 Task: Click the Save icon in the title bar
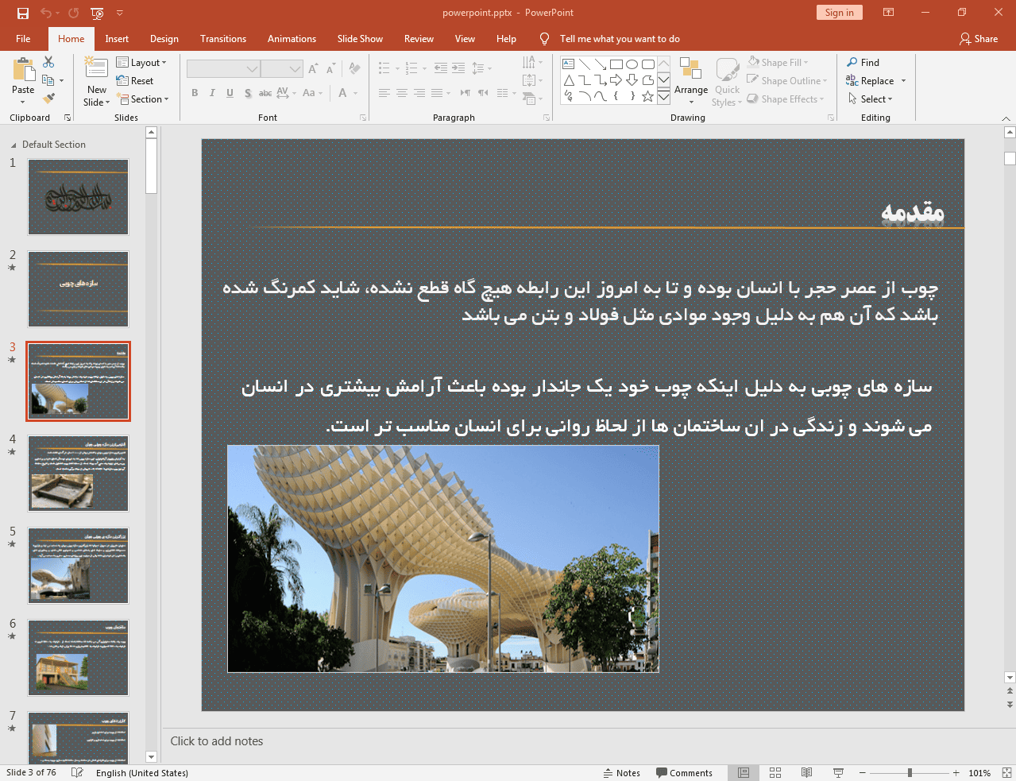(x=22, y=13)
